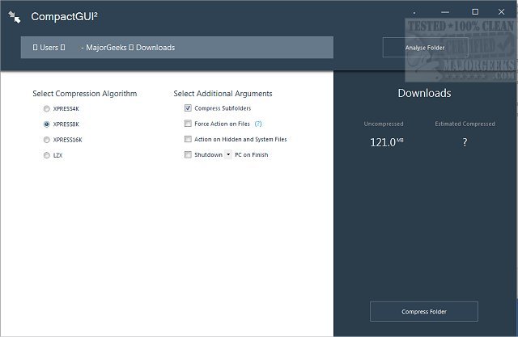518x337 pixels.
Task: Click the estimated compressed '?' value
Action: 465,142
